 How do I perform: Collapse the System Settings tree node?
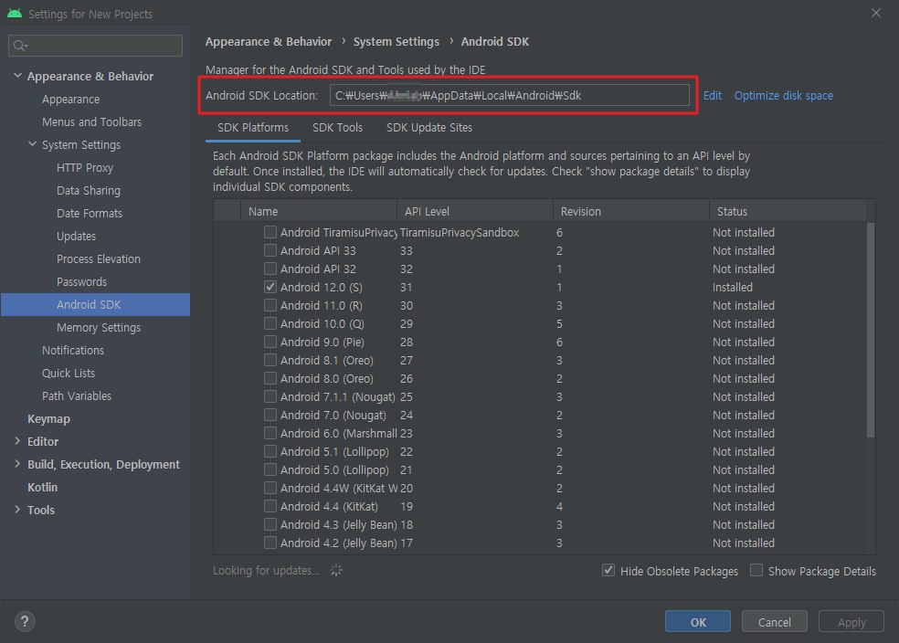(33, 144)
